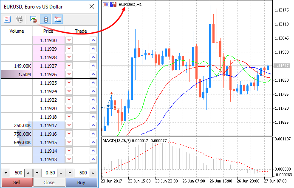The width and height of the screenshot is (294, 188).
Task: Open the Time and Sales icon
Action: click(x=19, y=19)
